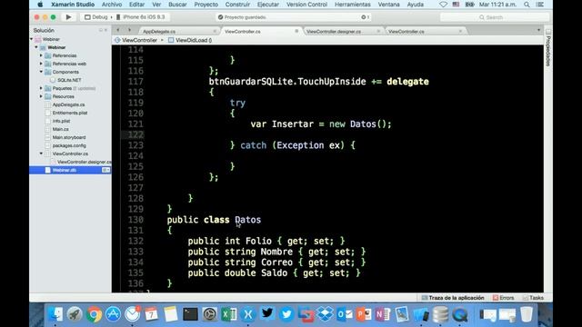
Task: Open the Notification Center icon
Action: (540, 5)
